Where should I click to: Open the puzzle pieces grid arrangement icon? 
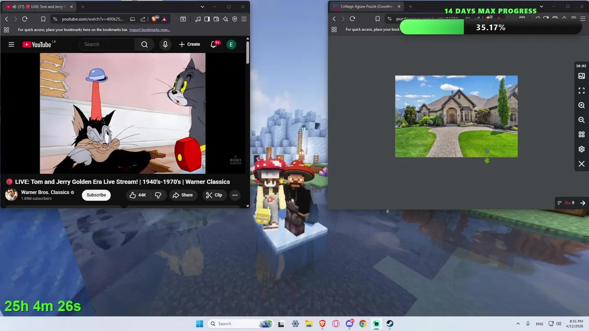pos(582,135)
